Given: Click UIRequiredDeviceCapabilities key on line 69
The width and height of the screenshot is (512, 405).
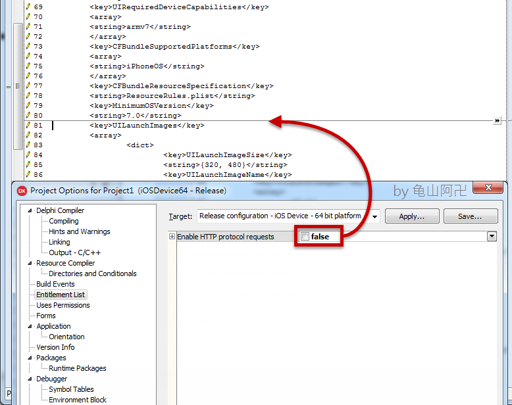Looking at the screenshot, I should point(179,7).
